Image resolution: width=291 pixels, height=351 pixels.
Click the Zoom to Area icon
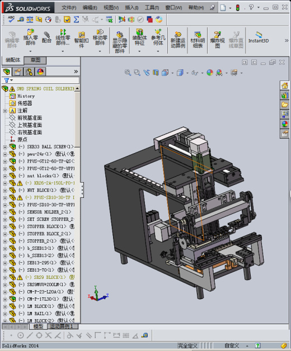click(x=137, y=73)
